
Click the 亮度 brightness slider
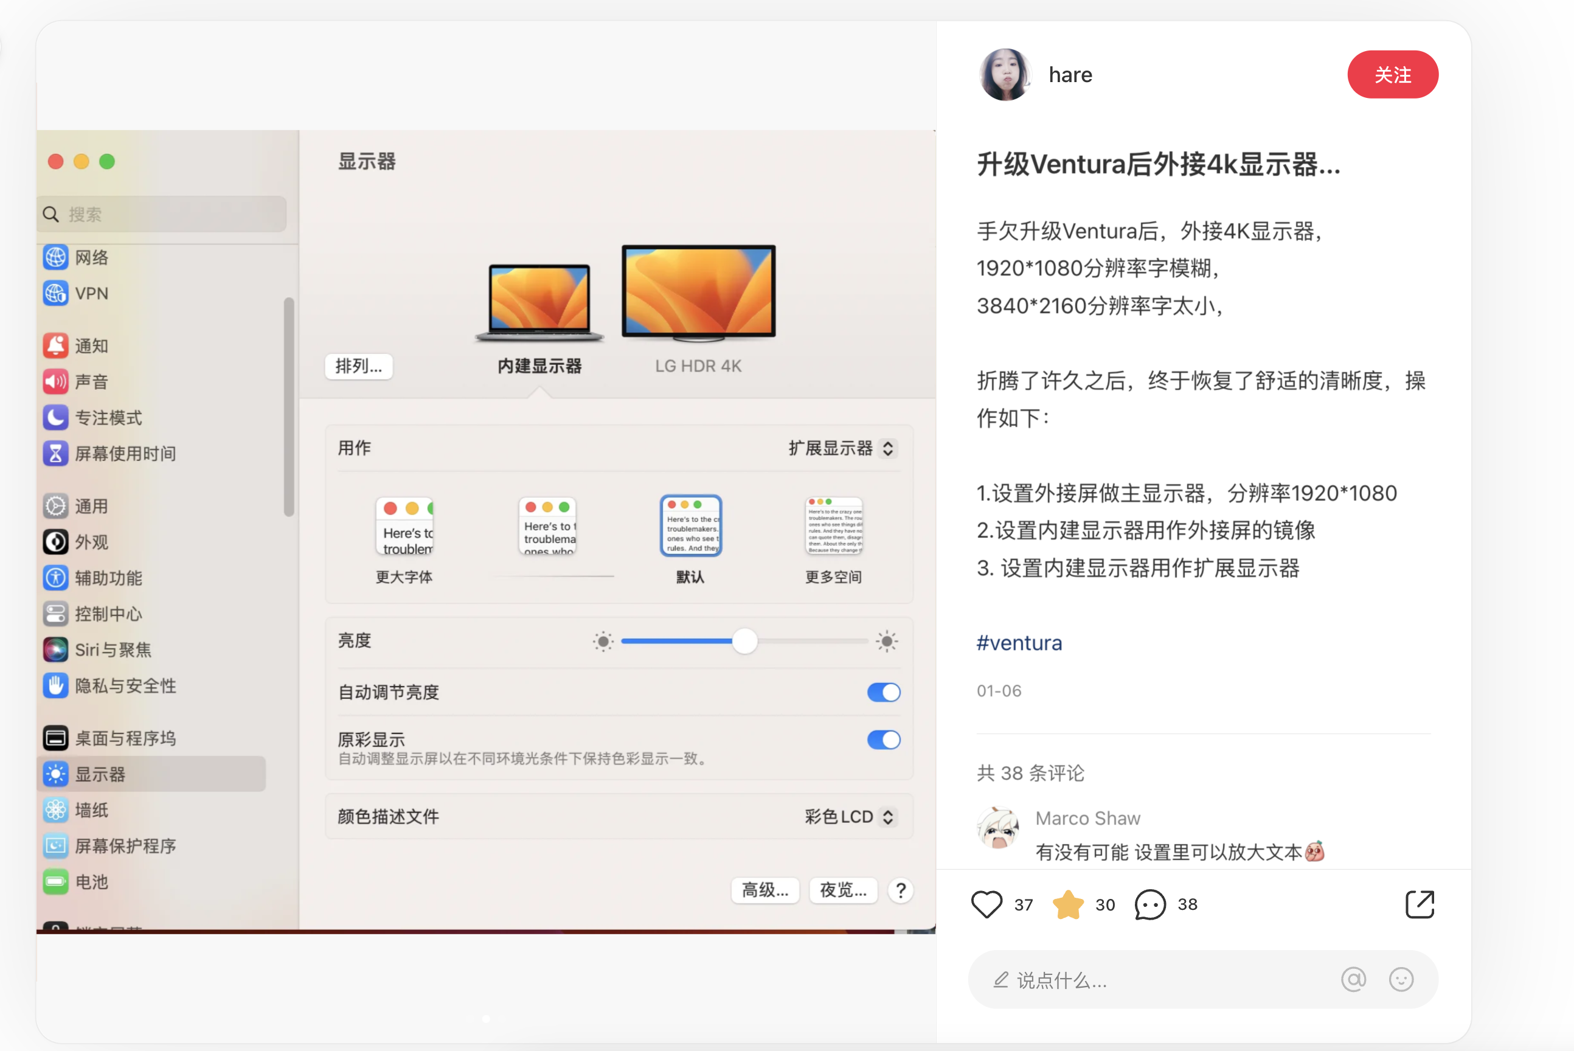point(744,641)
